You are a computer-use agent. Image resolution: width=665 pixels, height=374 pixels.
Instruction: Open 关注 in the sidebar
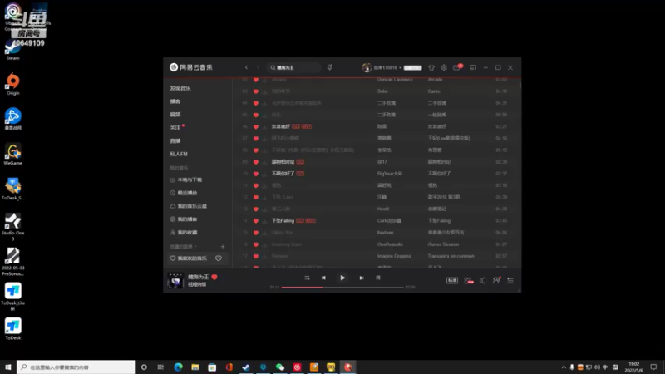[175, 128]
